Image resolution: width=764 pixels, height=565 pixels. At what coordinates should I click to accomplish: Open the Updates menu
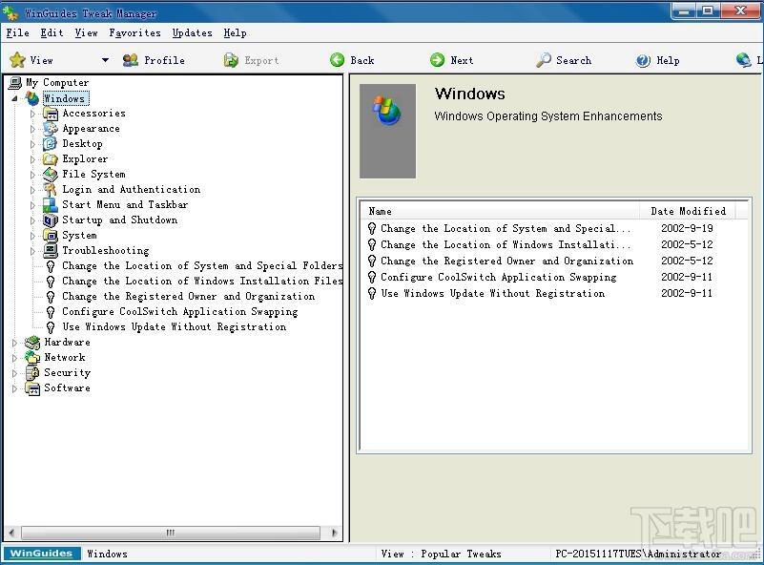(193, 32)
